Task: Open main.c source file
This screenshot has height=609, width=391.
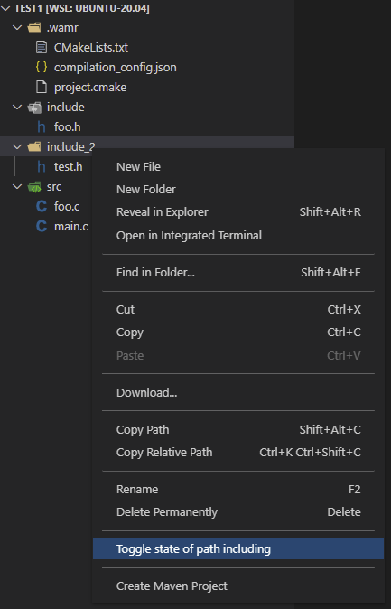Action: click(x=70, y=226)
